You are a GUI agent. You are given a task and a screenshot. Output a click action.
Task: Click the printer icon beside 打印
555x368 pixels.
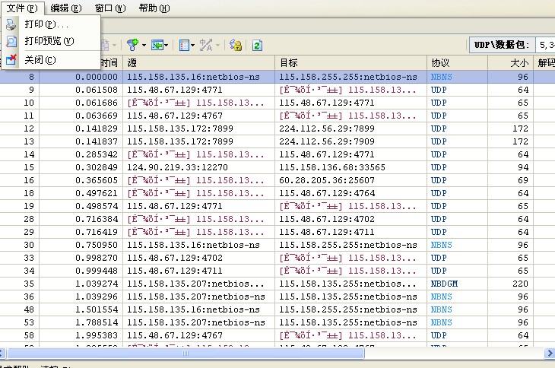point(11,24)
